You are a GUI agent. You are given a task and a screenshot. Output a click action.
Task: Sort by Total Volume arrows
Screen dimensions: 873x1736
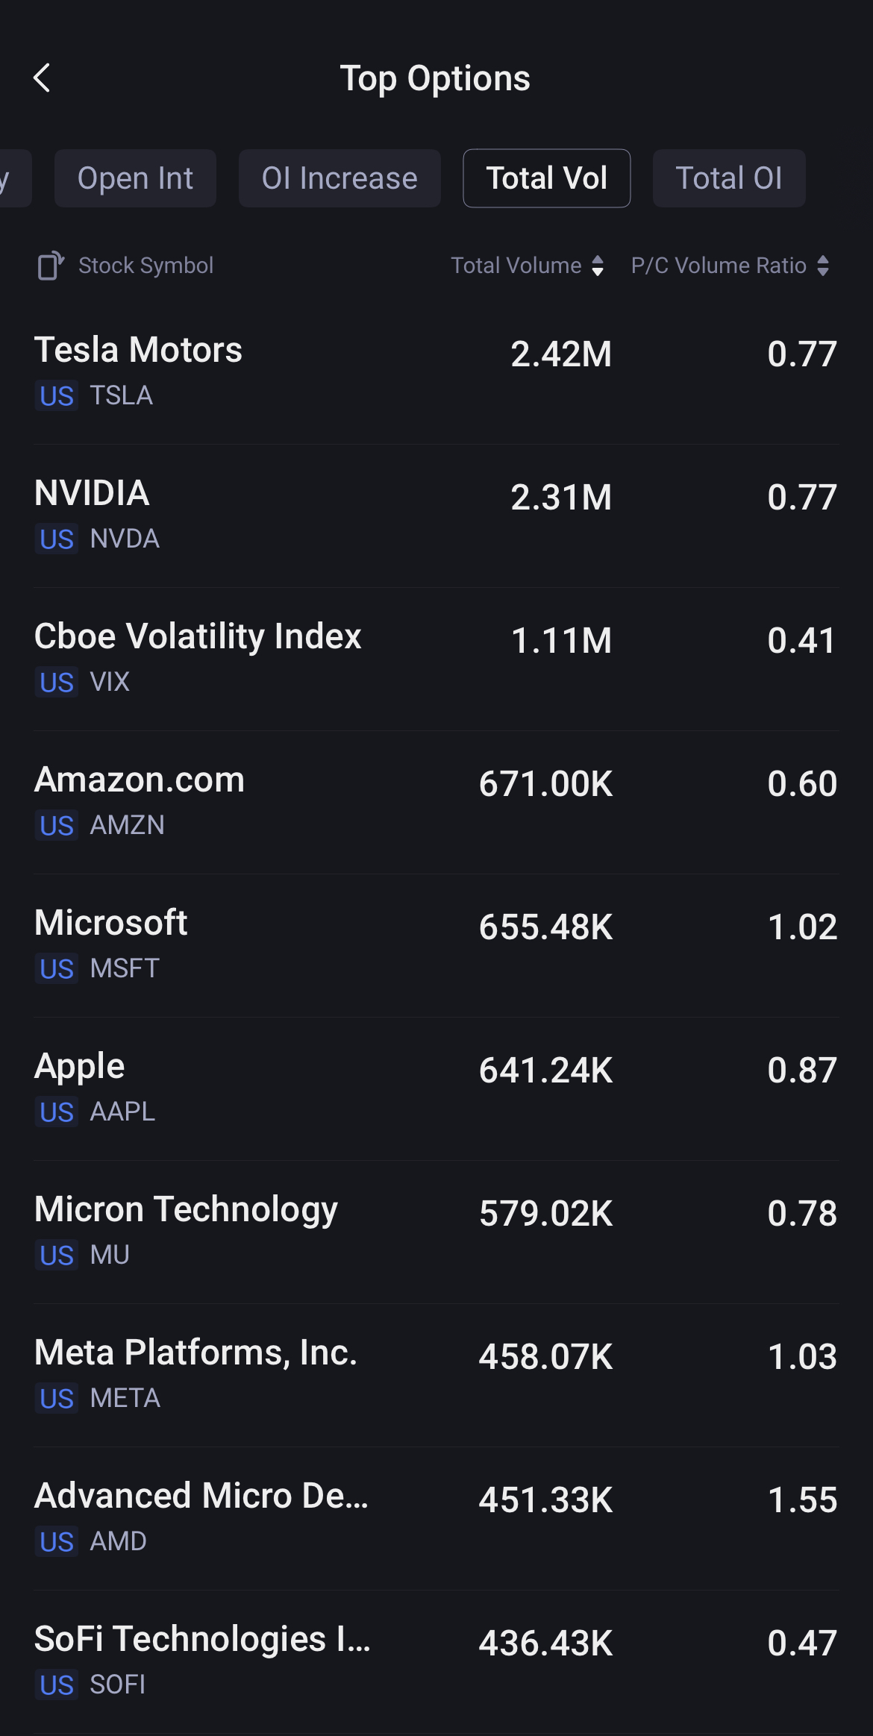(597, 266)
